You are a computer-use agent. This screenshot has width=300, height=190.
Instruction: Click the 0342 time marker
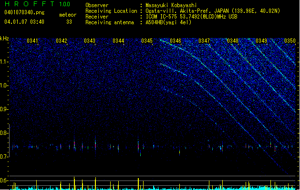pos(62,41)
